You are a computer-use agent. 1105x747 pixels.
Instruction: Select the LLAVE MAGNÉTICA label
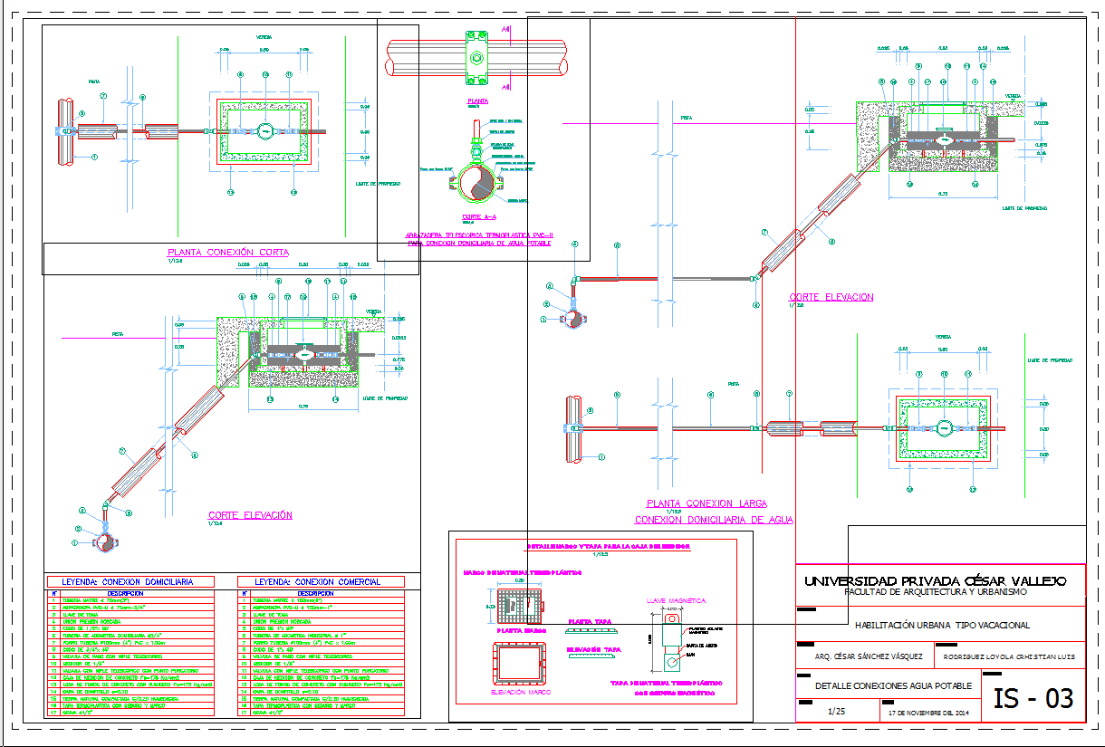675,600
